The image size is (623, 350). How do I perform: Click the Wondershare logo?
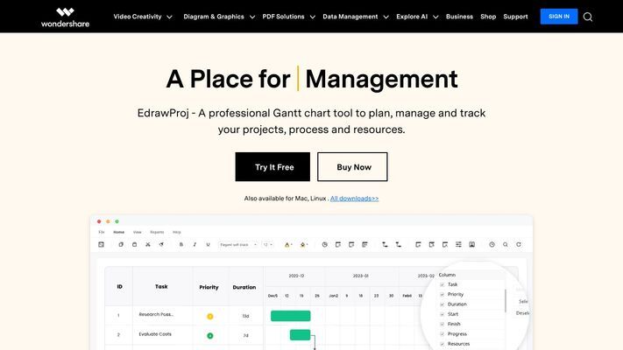pyautogui.click(x=65, y=17)
